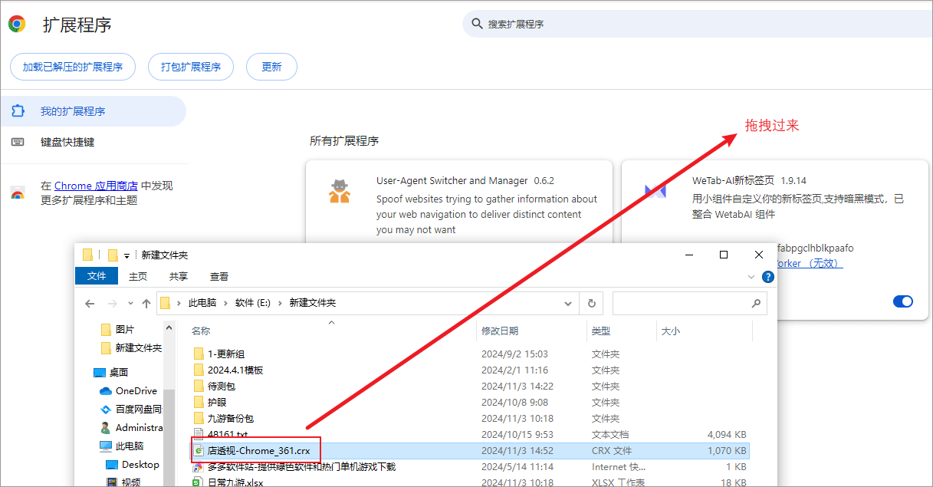
Task: Click the refresh icon beside address bar
Action: pos(591,303)
